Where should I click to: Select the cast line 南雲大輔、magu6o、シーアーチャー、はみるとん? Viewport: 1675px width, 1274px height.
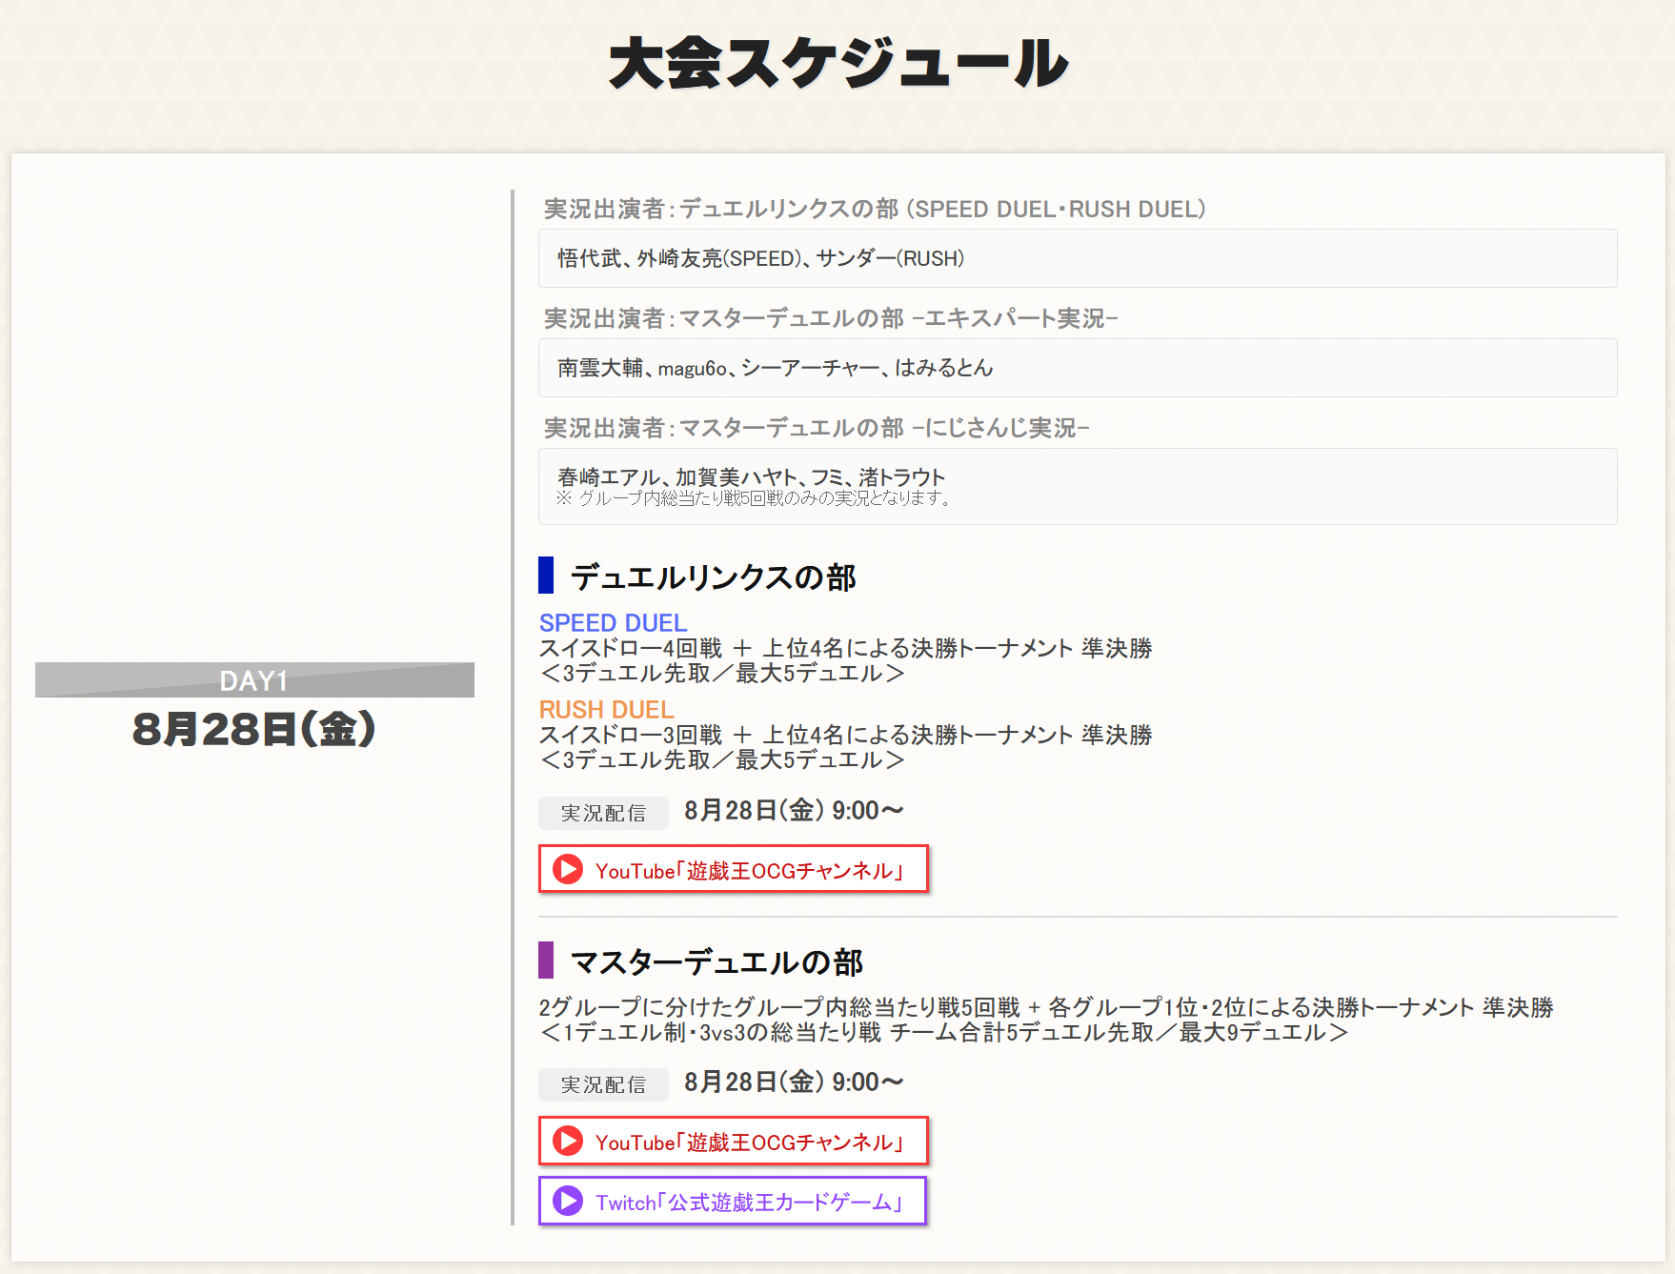(x=776, y=368)
